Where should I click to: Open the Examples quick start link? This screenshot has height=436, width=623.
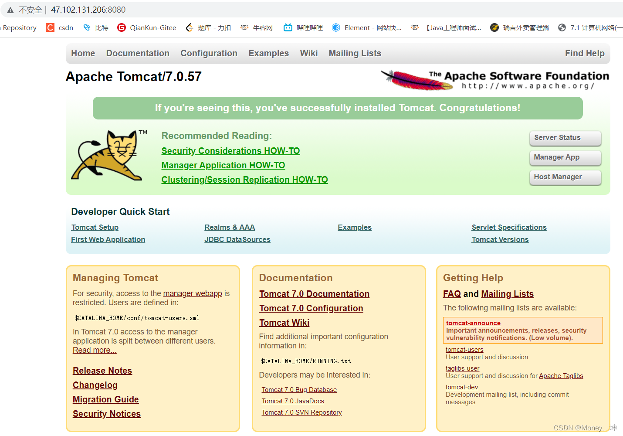point(355,227)
